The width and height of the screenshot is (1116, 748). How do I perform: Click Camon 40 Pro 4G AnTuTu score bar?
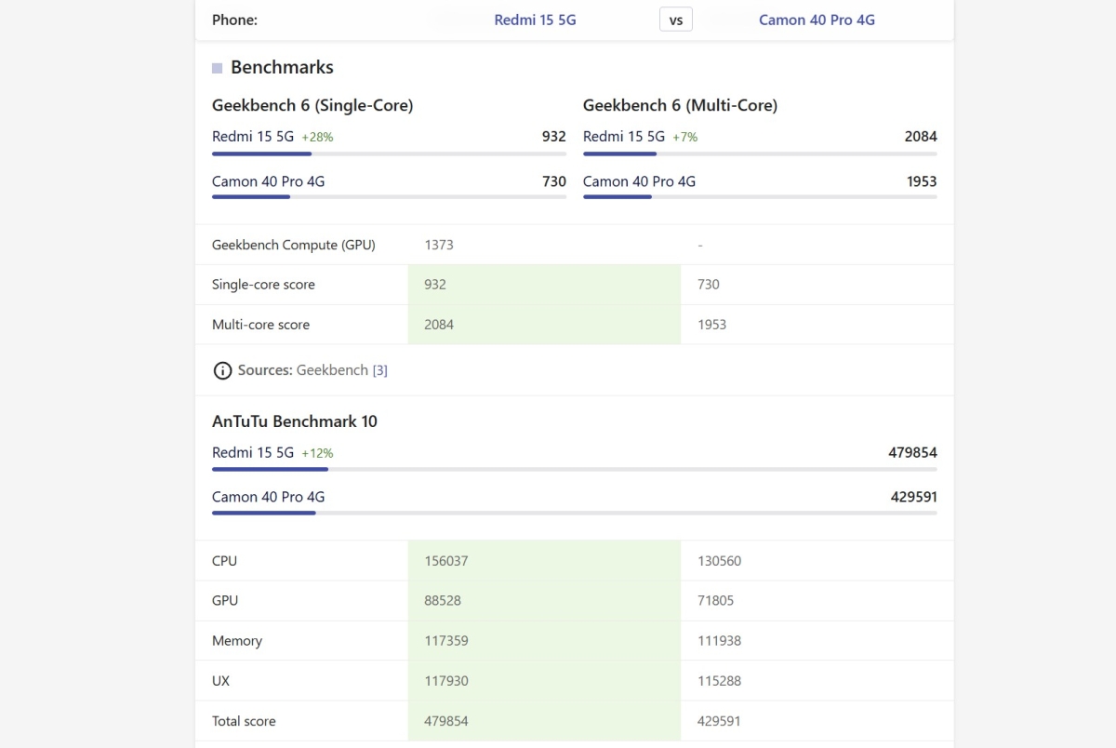coord(574,513)
